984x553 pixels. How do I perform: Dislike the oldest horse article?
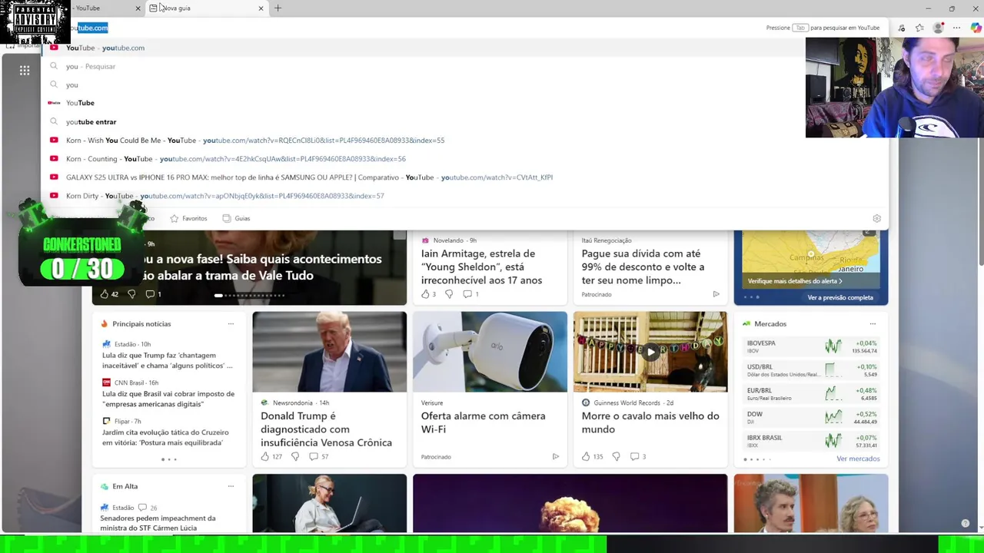pos(616,457)
